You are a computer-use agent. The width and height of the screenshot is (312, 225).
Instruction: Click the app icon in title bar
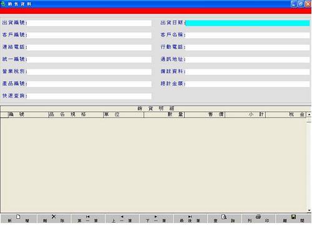coord(3,4)
